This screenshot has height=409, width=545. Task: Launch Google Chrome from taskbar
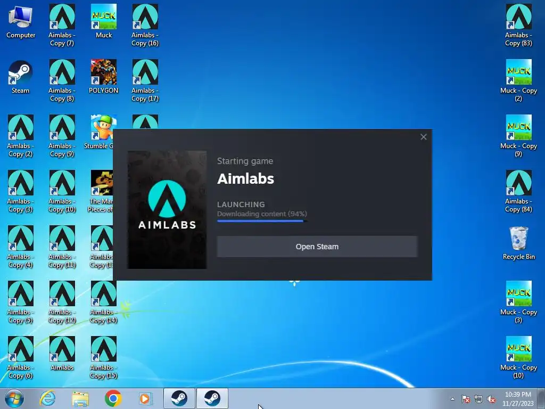click(113, 398)
